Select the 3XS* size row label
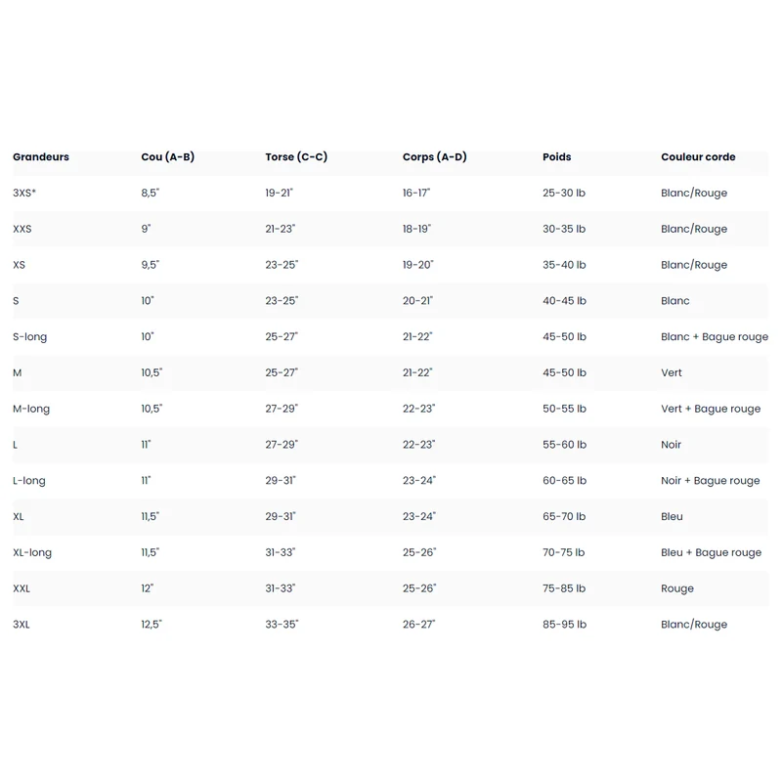The width and height of the screenshot is (782, 782). (x=24, y=193)
